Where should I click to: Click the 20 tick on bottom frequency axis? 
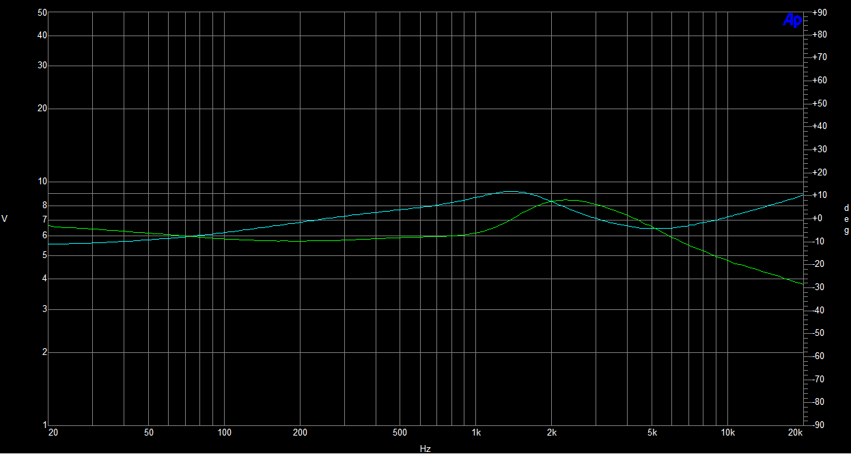coord(52,433)
